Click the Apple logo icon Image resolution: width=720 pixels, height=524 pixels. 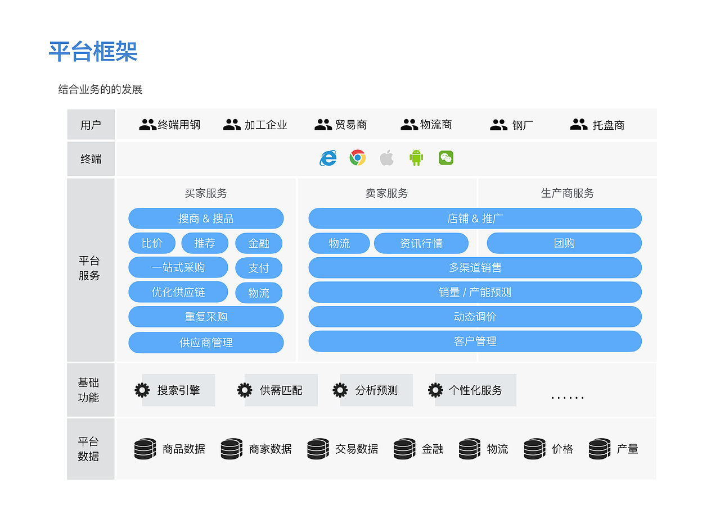(386, 158)
